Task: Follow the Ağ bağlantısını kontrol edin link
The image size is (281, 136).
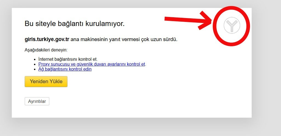Action: coord(65,69)
